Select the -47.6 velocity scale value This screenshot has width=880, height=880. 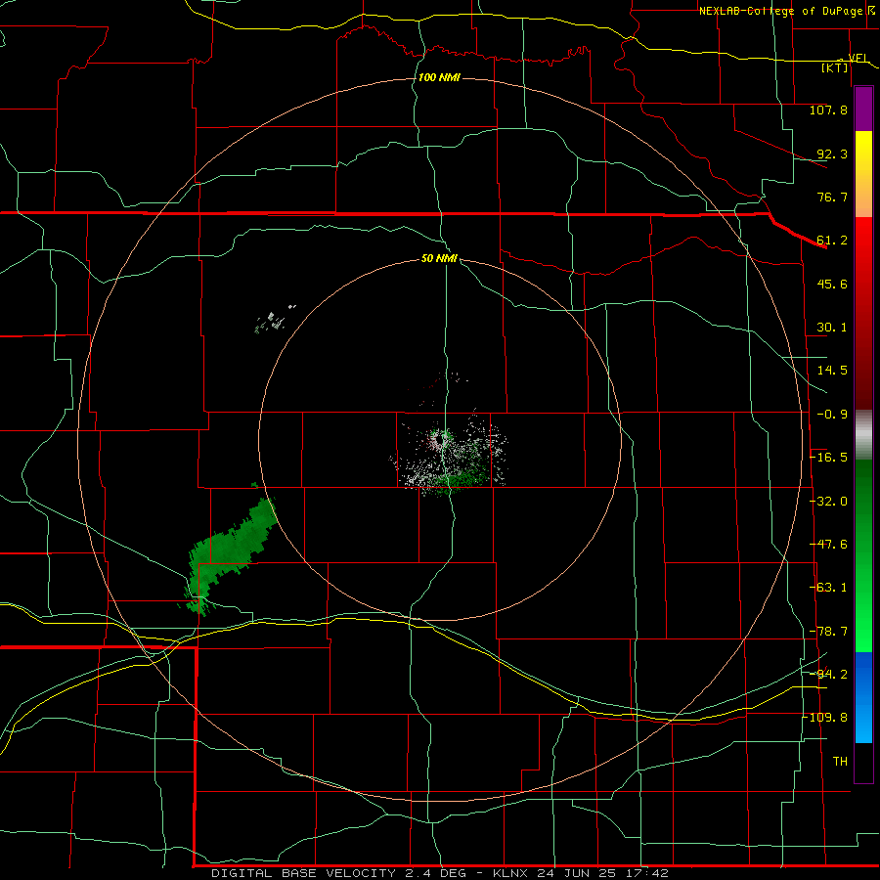point(828,545)
